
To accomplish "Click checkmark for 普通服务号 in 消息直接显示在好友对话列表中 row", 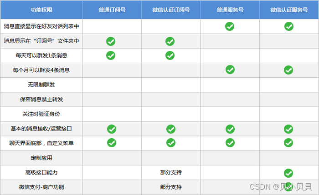I will pos(230,26).
